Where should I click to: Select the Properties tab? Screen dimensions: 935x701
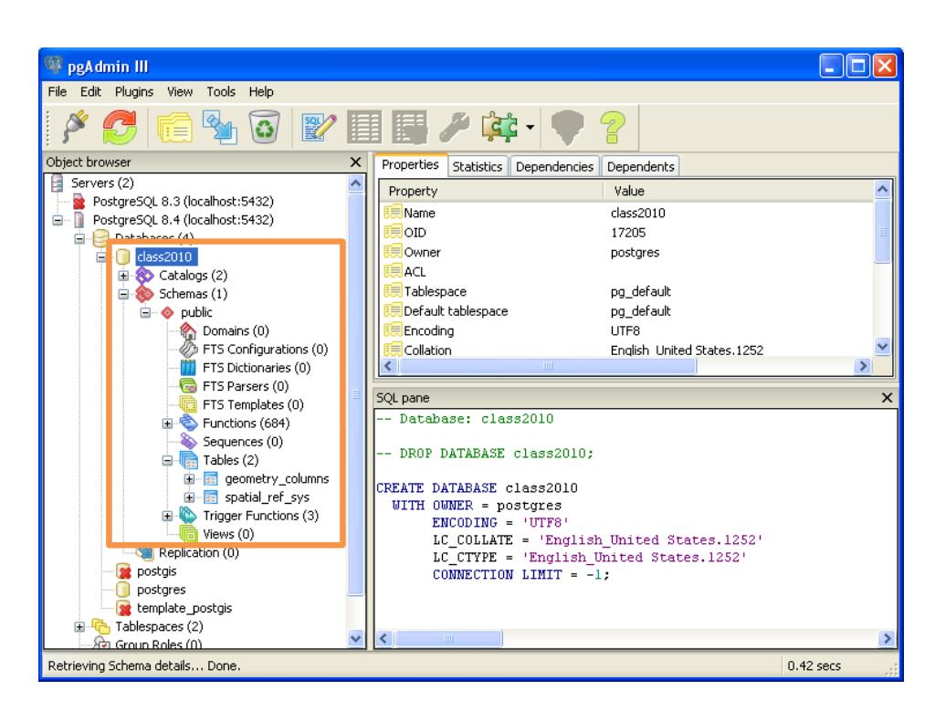click(x=410, y=165)
